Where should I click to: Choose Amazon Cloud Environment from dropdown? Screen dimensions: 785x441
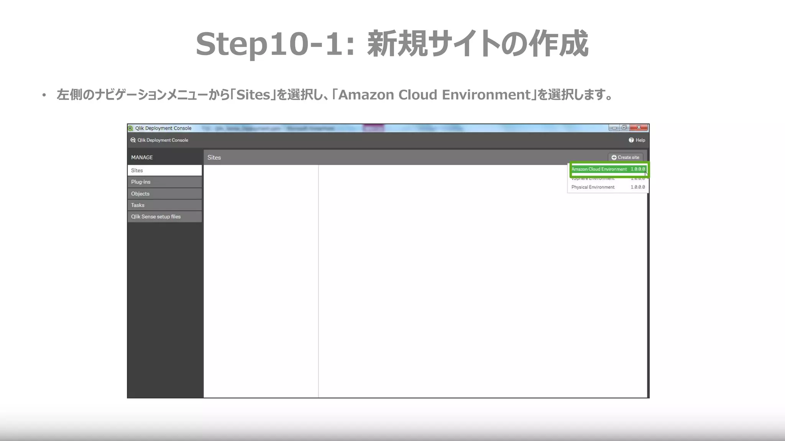click(608, 169)
